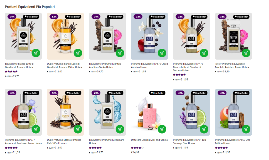Click star rating of Diffusore Drusilla

[137, 148]
